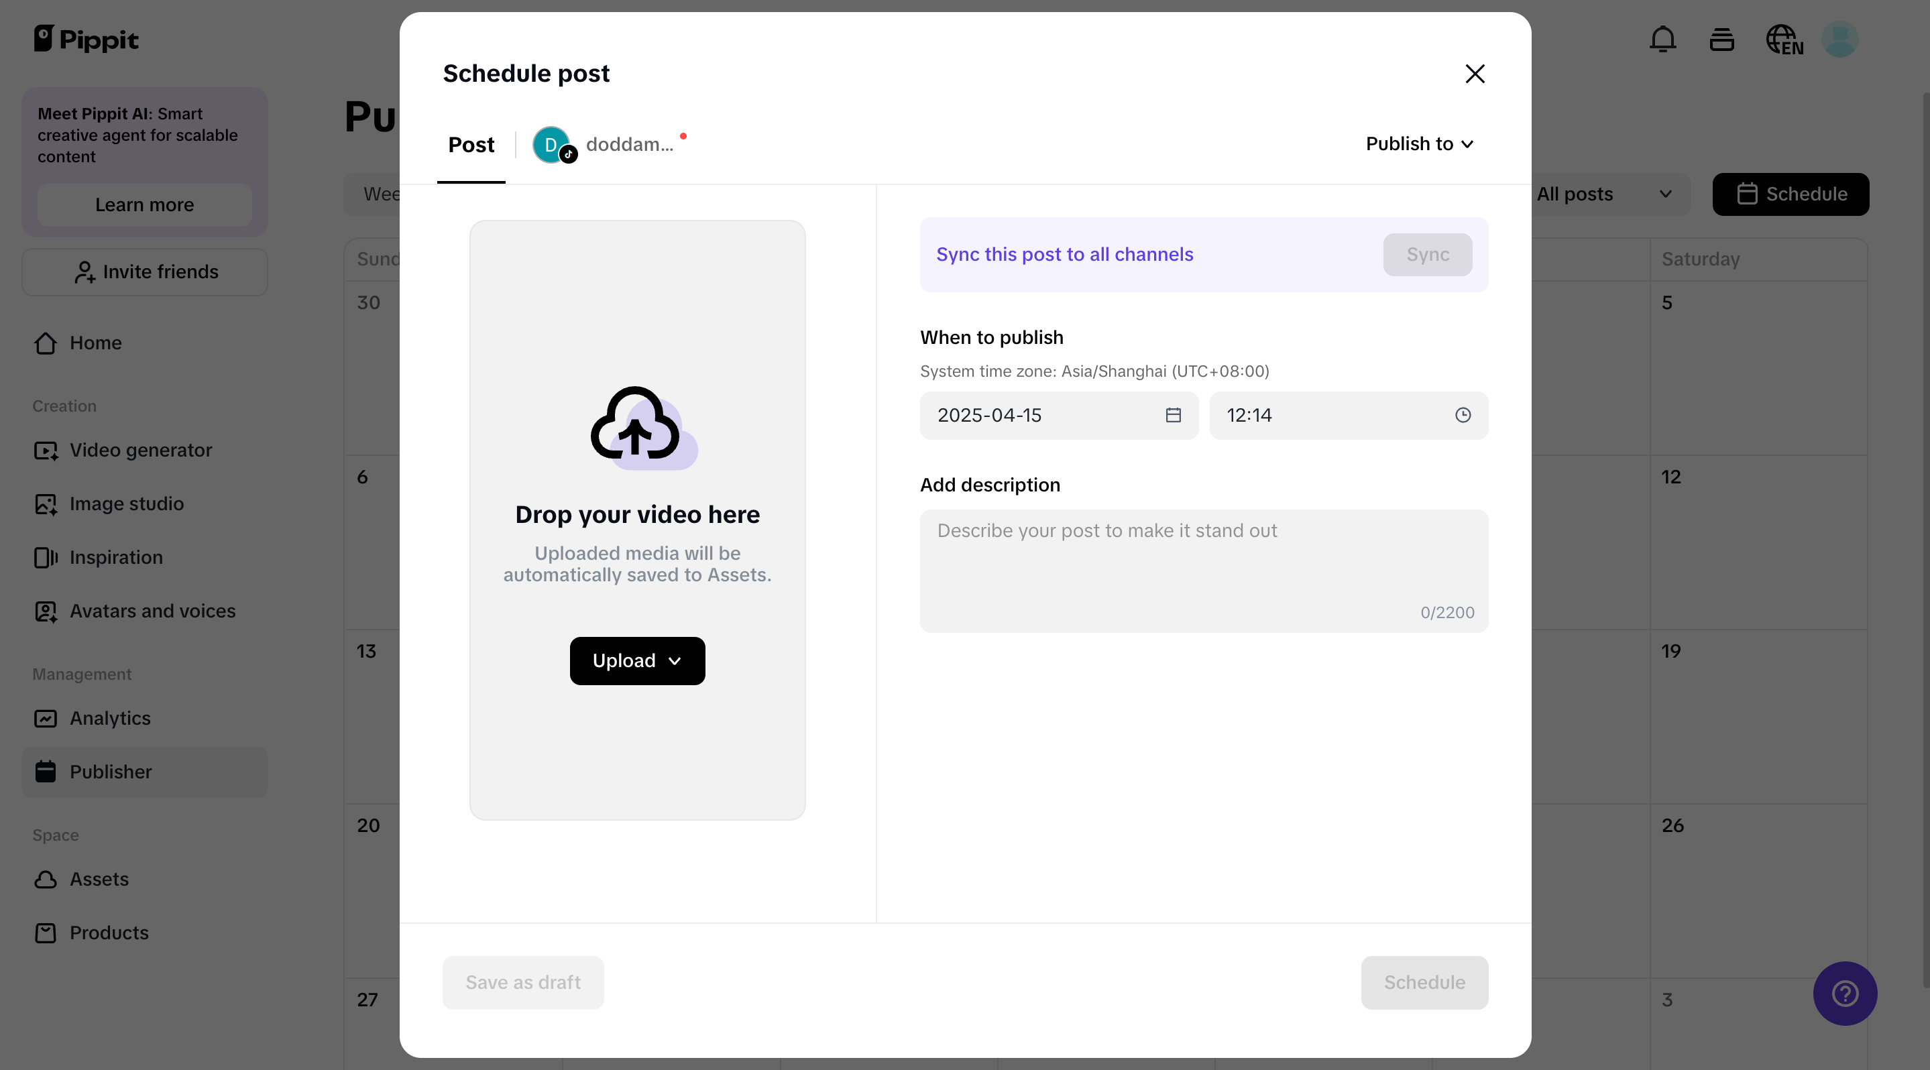This screenshot has width=1930, height=1070.
Task: Open Products in the Space section
Action: click(x=109, y=932)
